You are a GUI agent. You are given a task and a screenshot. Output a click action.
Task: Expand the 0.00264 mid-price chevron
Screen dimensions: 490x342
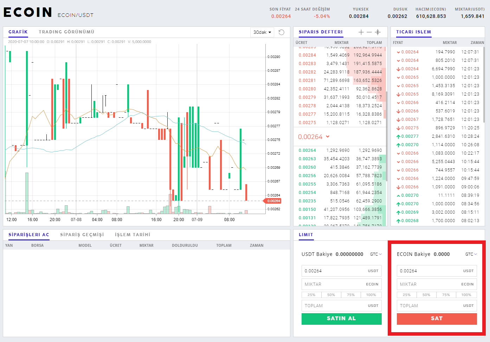(328, 136)
